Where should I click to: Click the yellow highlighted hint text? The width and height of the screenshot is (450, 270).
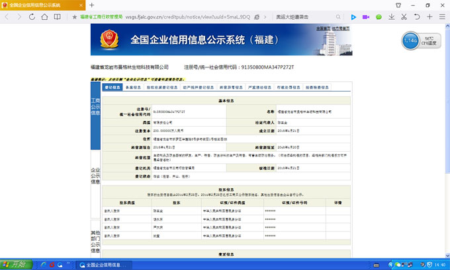[138, 79]
